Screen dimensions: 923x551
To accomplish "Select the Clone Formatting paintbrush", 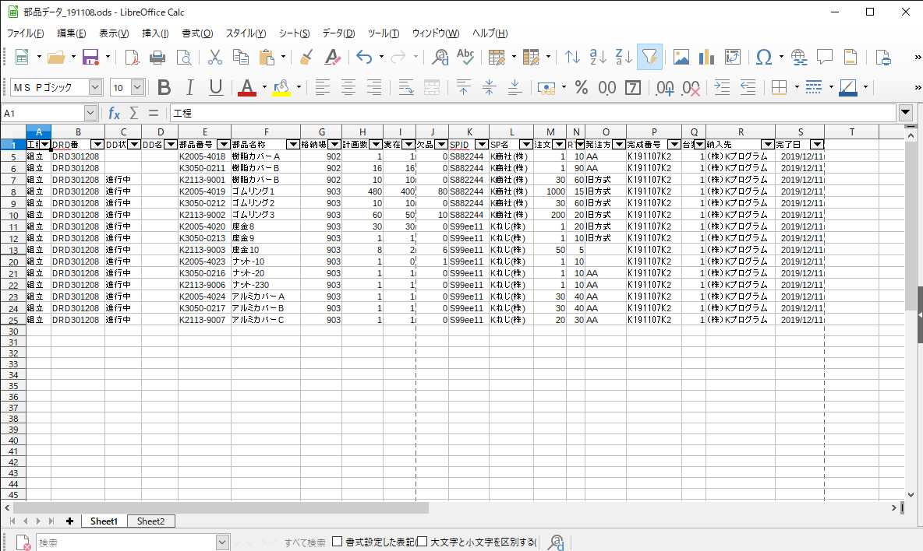I will point(306,57).
